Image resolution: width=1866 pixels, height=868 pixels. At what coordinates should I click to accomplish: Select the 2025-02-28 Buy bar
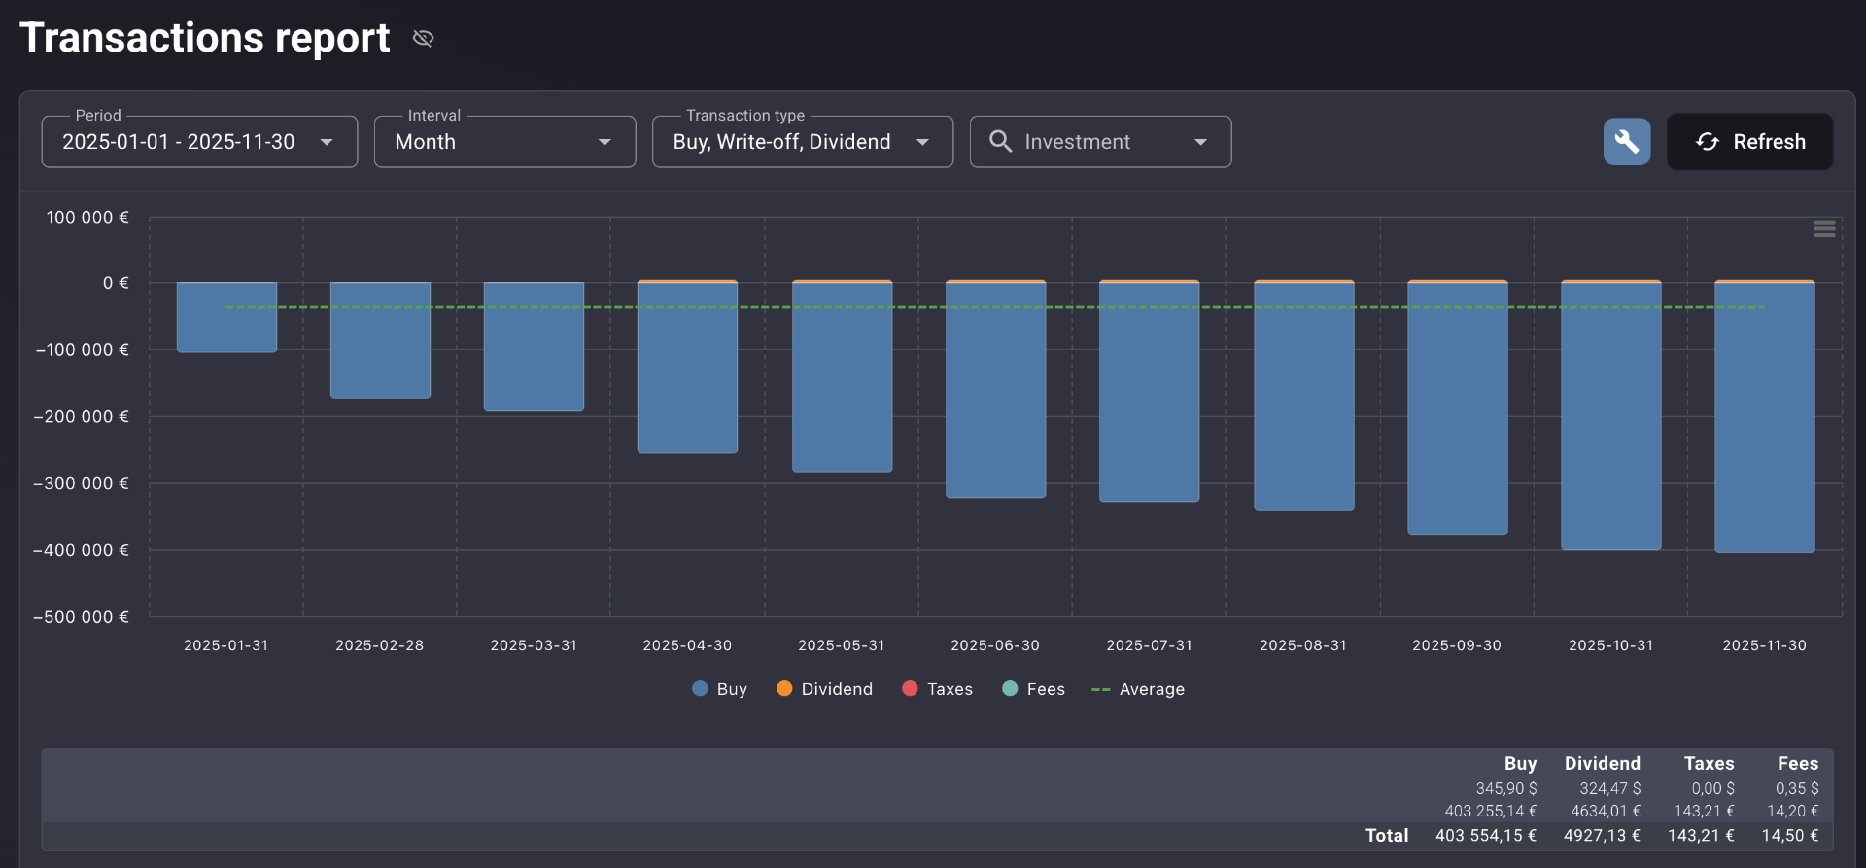(380, 340)
